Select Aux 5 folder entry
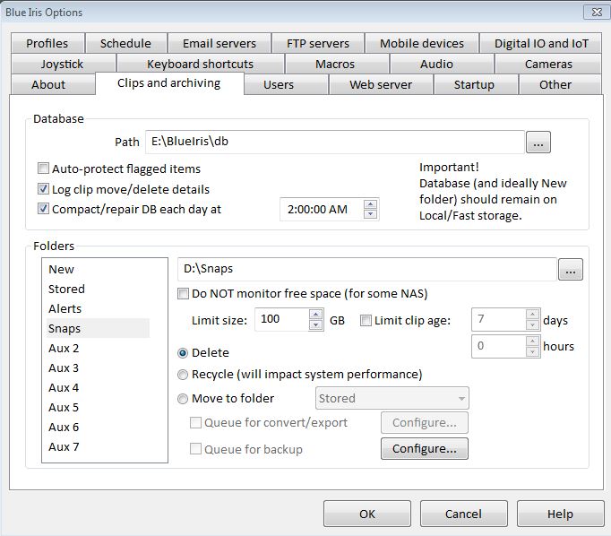 click(x=98, y=407)
